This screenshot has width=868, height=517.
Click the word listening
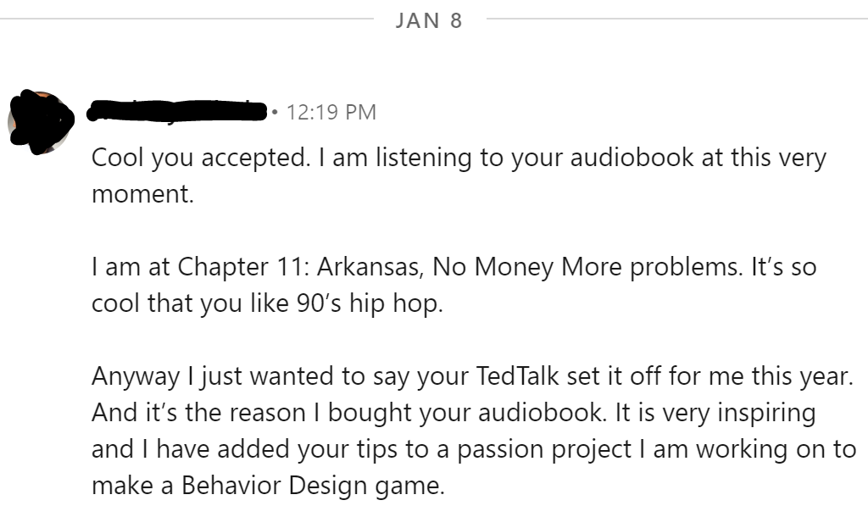point(424,158)
